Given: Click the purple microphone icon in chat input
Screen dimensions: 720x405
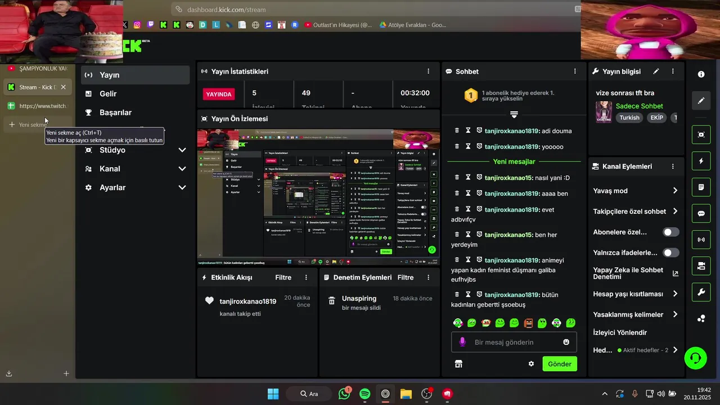Looking at the screenshot, I should coord(462,342).
